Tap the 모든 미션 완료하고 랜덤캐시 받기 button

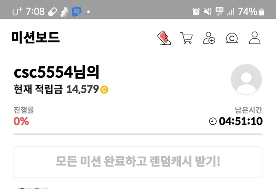point(138,162)
